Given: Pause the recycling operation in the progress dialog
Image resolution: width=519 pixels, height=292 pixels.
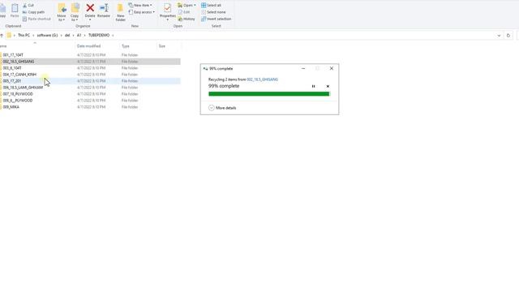Looking at the screenshot, I should click(x=314, y=87).
